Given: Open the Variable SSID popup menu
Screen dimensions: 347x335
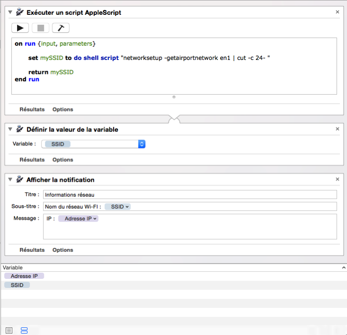Looking at the screenshot, I should [141, 144].
